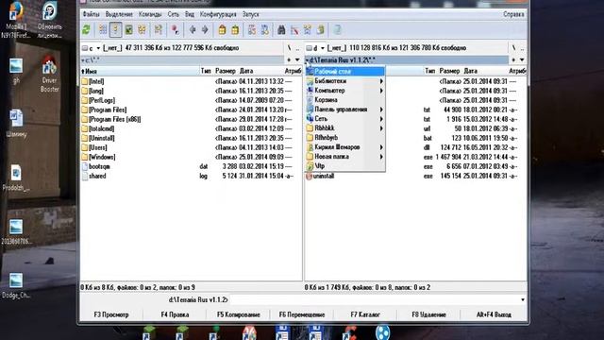Viewport: 604px width, 340px height.
Task: Click the blue film reel taskbar icon
Action: 382,332
